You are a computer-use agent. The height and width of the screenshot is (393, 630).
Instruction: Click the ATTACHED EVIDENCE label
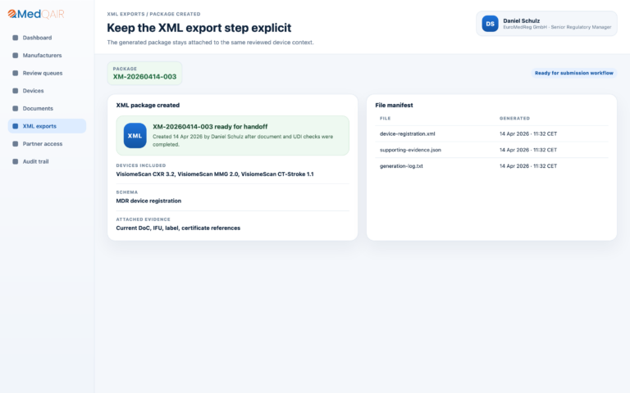143,219
